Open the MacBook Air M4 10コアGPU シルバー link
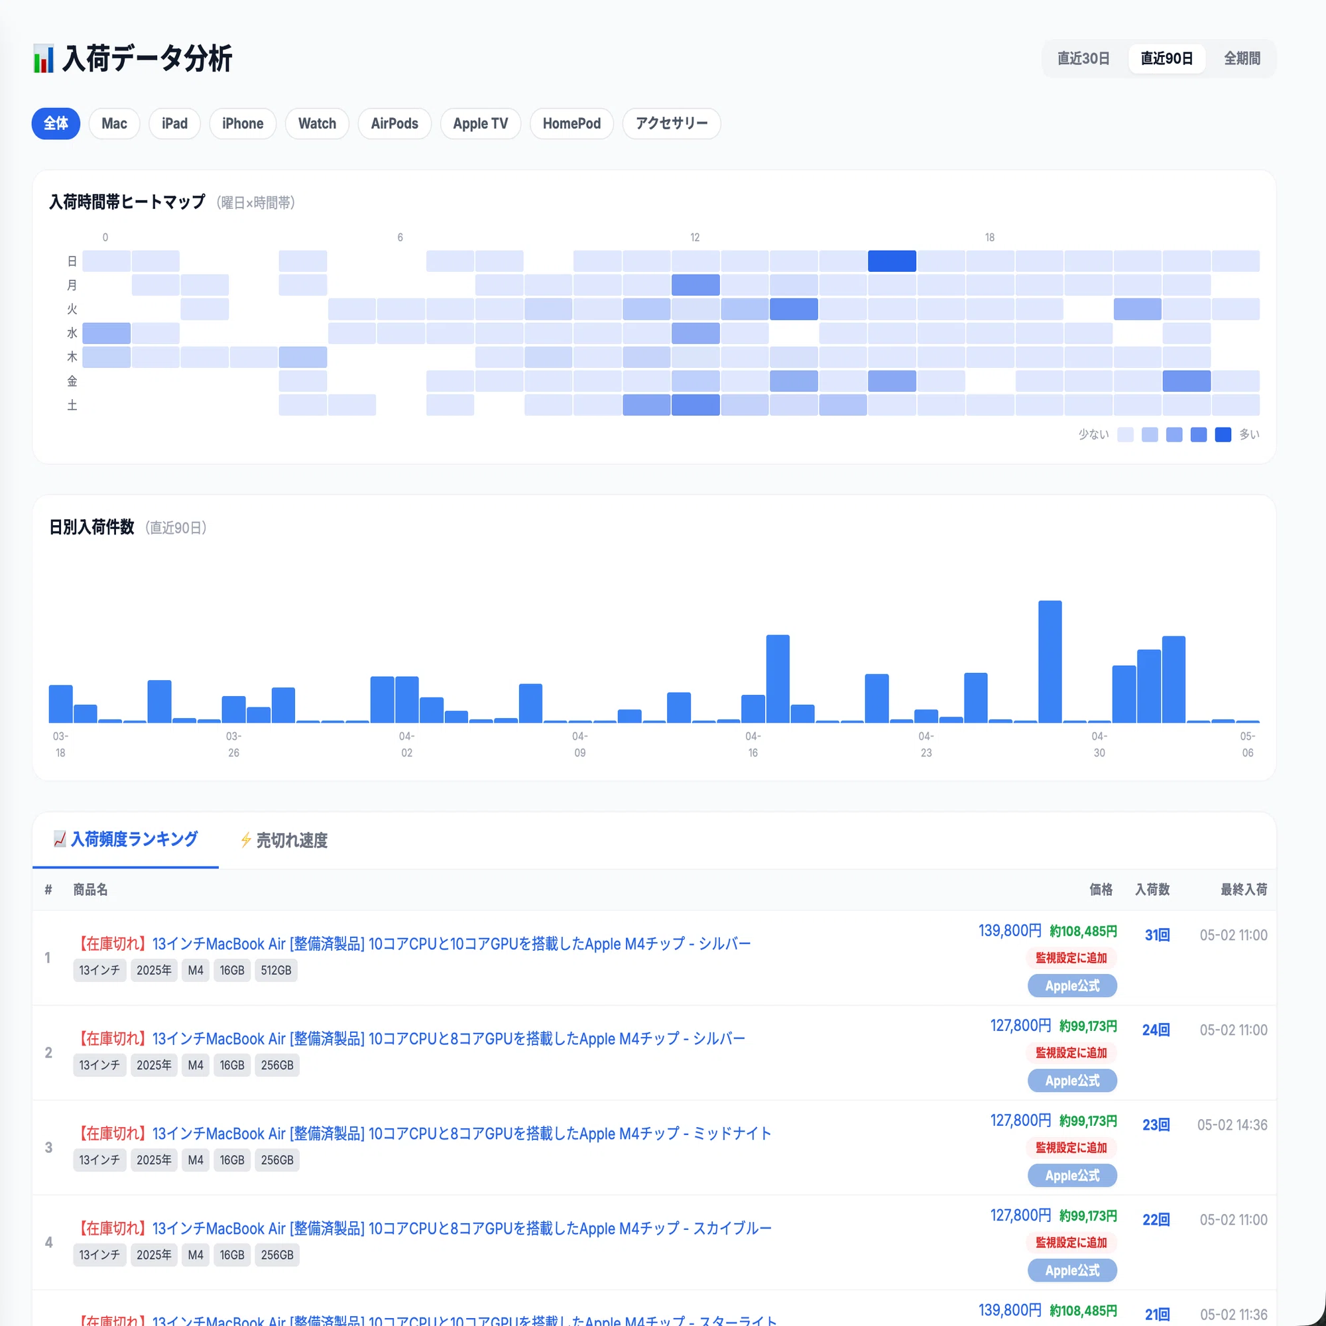1326x1326 pixels. tap(412, 943)
